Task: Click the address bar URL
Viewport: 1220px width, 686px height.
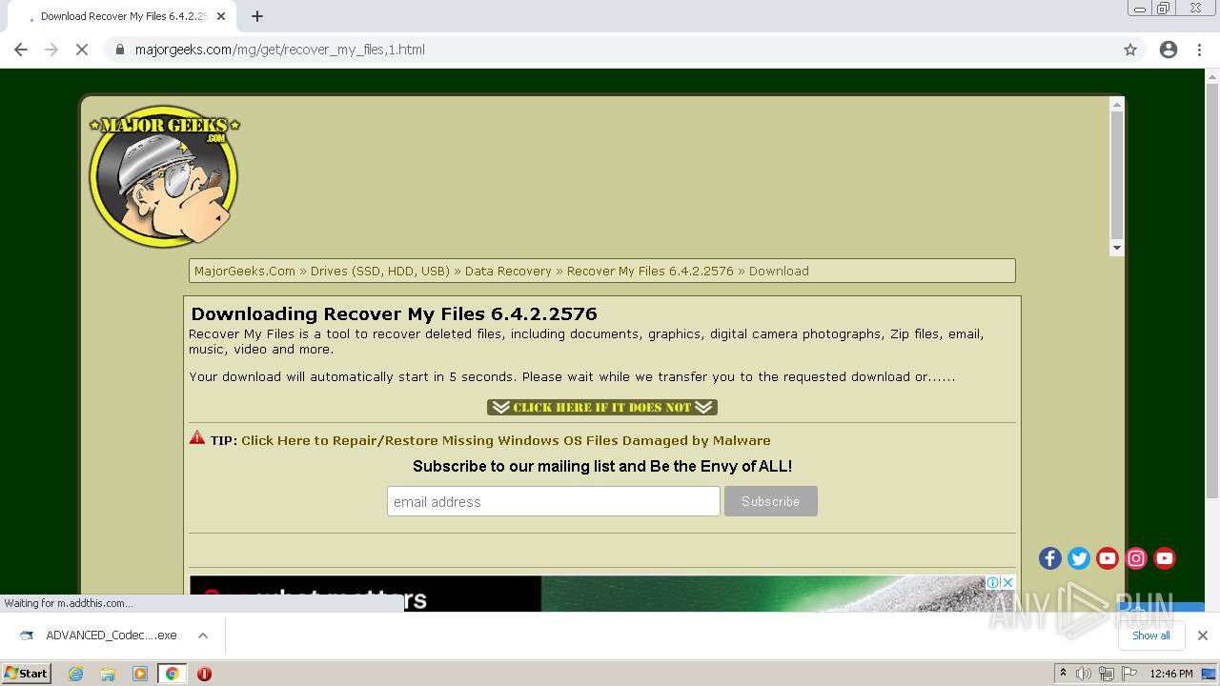Action: (x=279, y=50)
